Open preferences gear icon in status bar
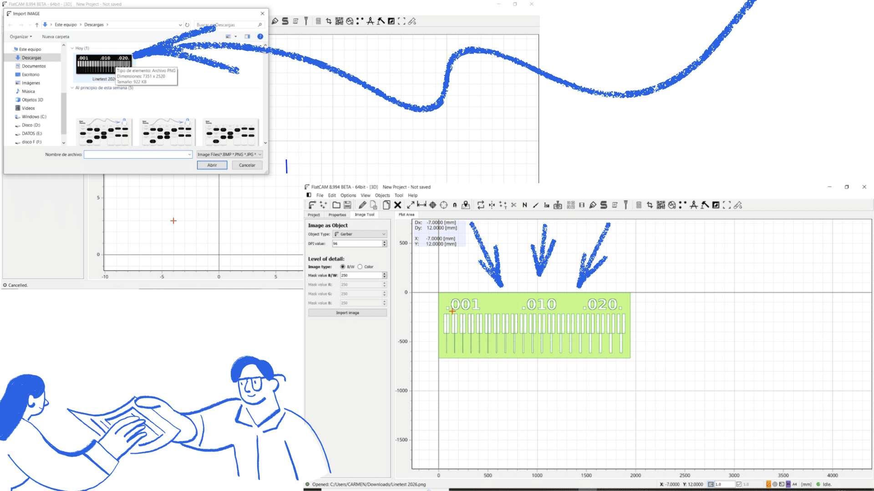The width and height of the screenshot is (874, 491). pos(775,484)
